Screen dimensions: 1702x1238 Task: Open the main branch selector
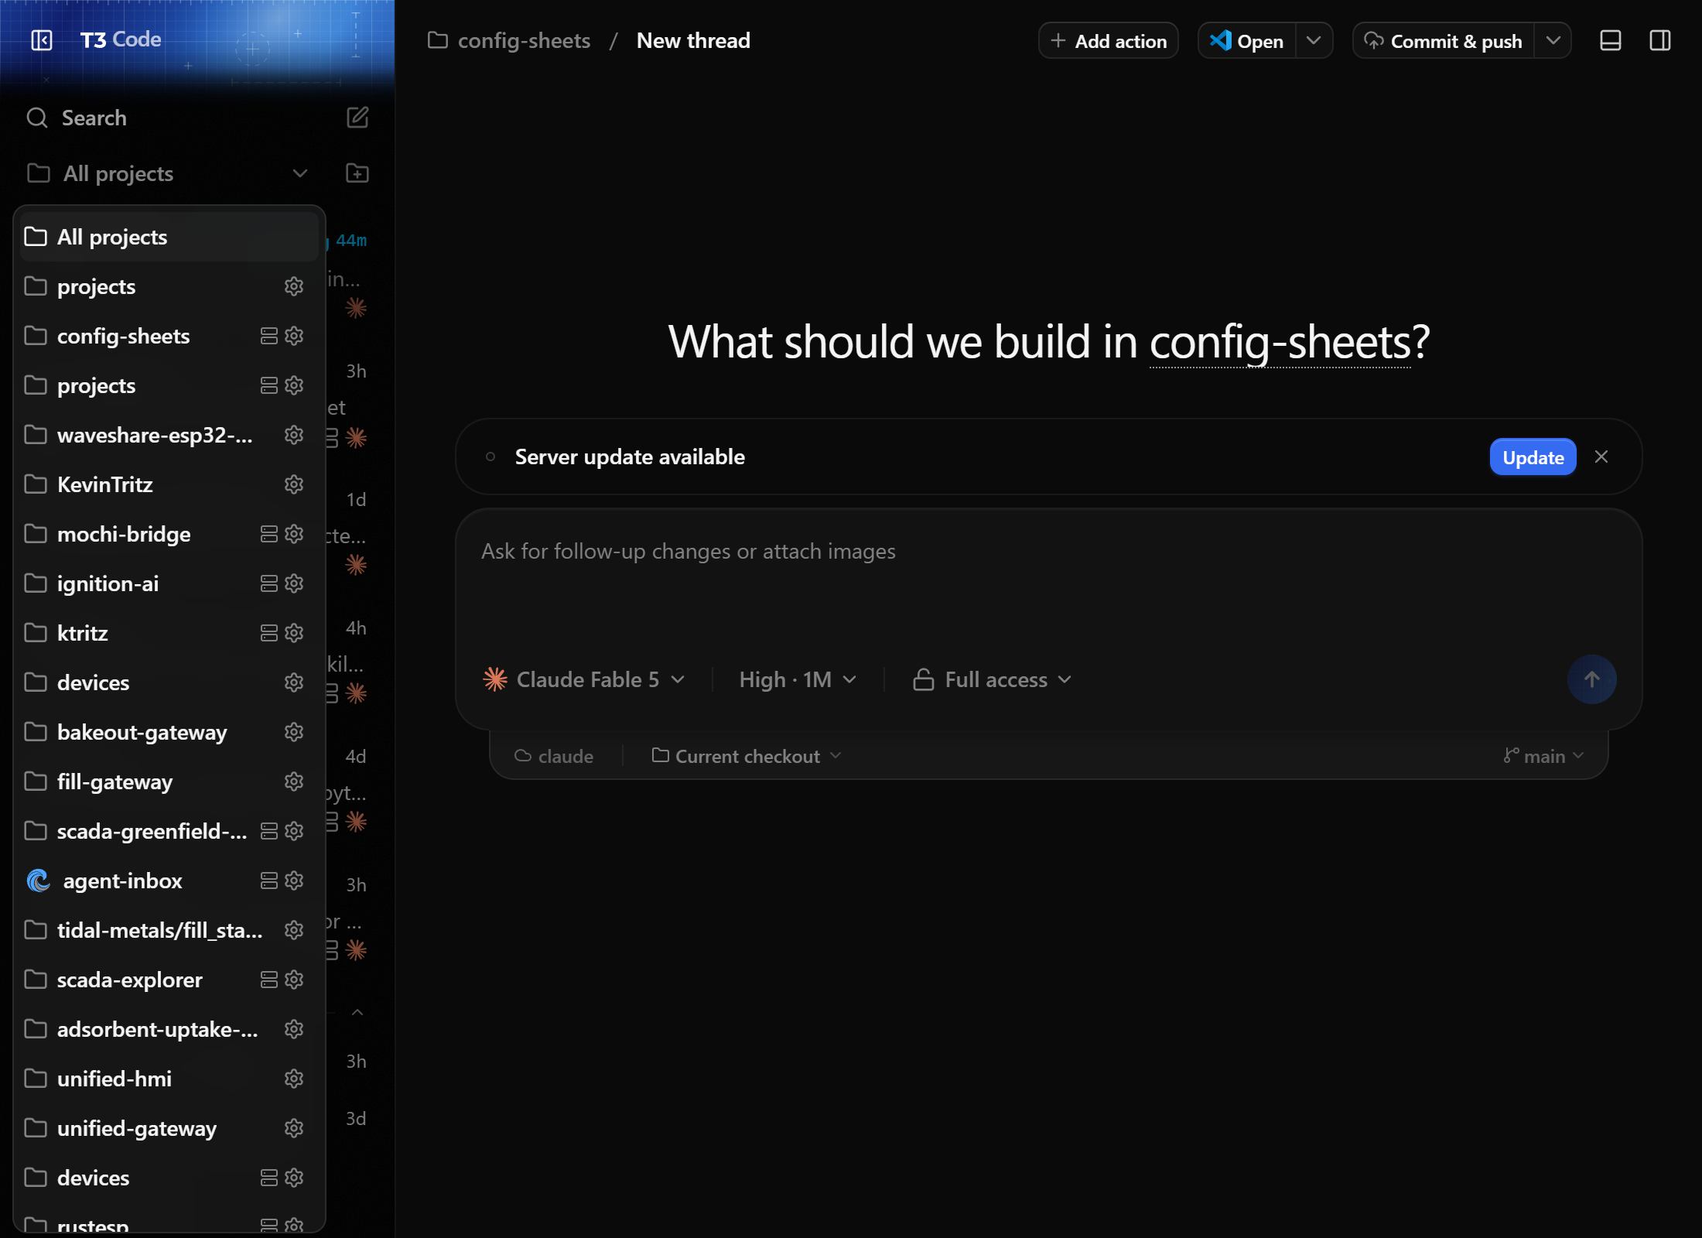(1543, 756)
